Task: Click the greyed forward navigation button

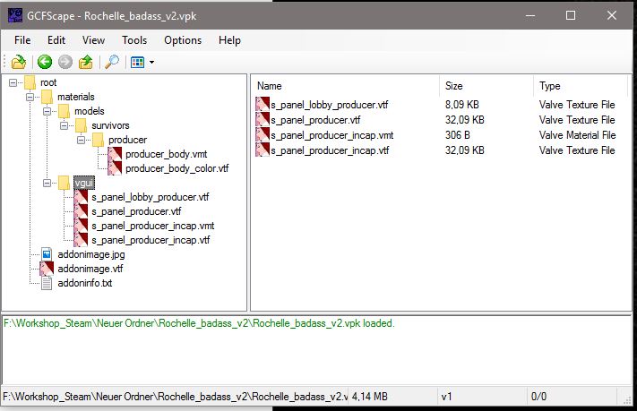Action: pos(65,62)
